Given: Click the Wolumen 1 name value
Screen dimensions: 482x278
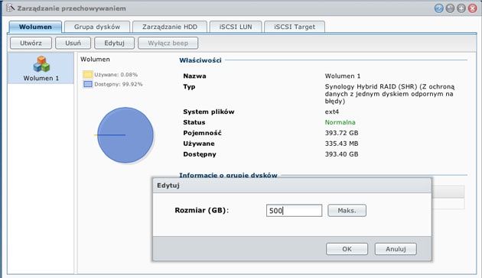Looking at the screenshot, I should [343, 76].
